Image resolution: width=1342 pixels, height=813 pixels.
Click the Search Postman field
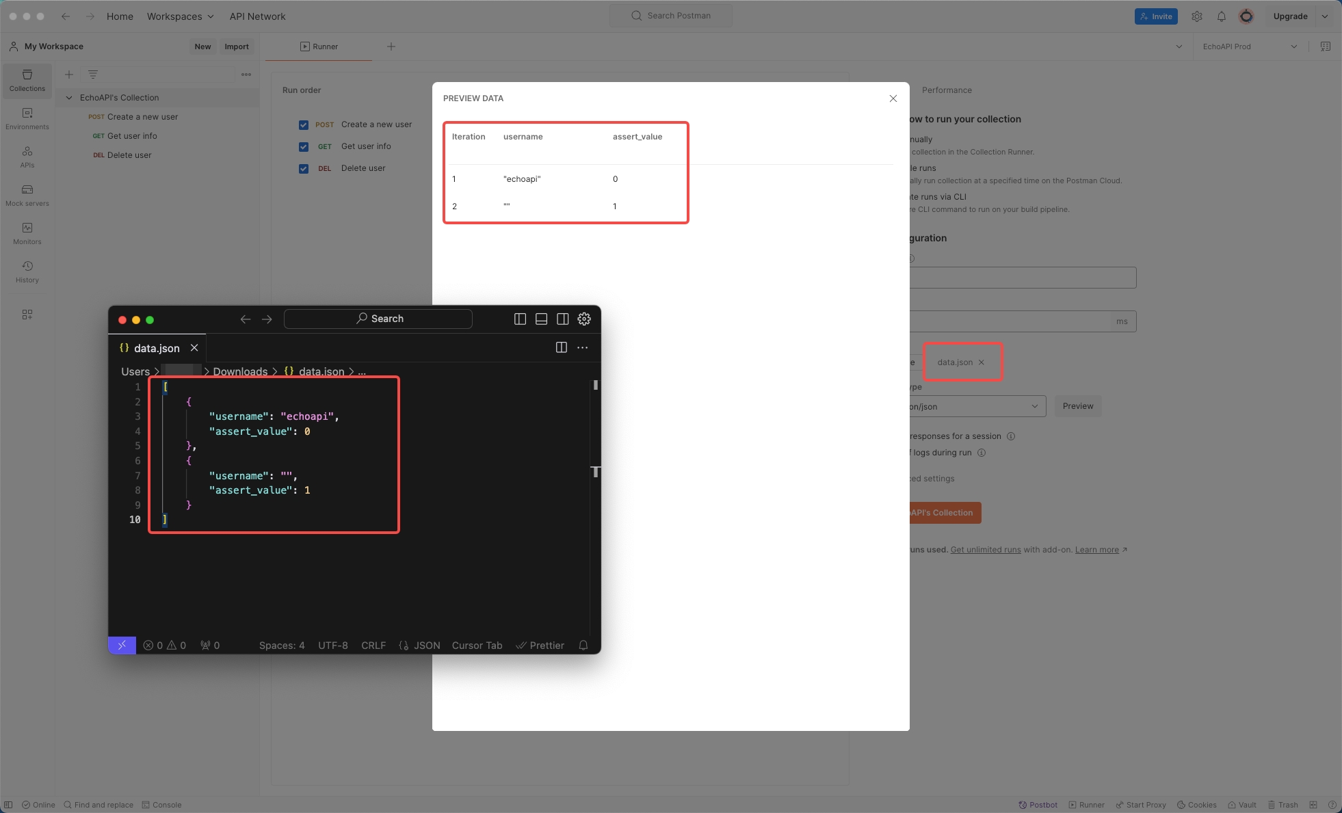671,16
